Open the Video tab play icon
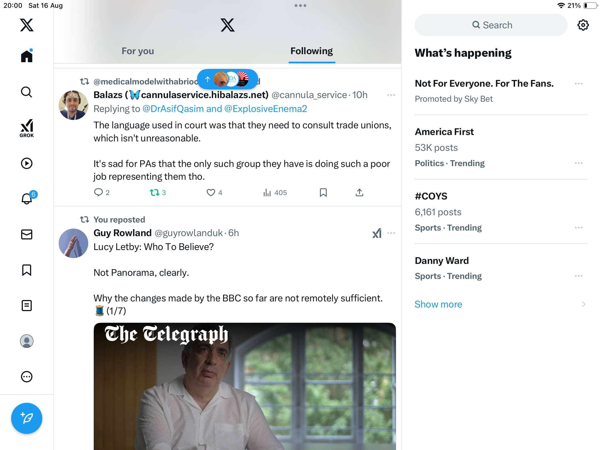The image size is (601, 450). [x=27, y=163]
